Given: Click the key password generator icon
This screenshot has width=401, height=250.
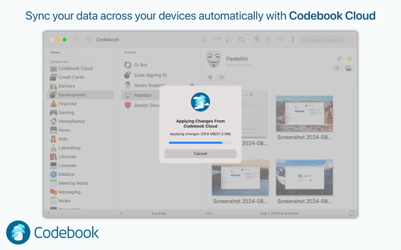Looking at the screenshot, I should pos(280,40).
